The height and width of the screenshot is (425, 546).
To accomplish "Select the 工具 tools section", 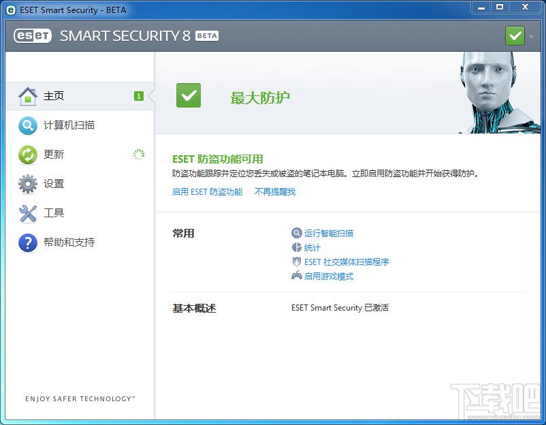I will pyautogui.click(x=54, y=213).
